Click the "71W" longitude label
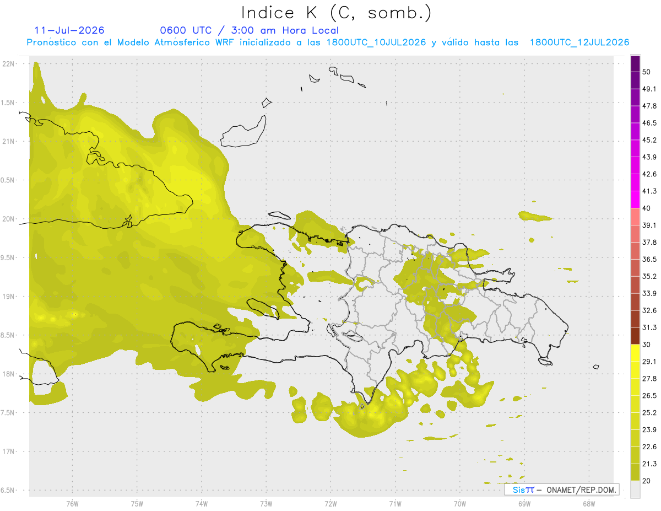 (395, 504)
